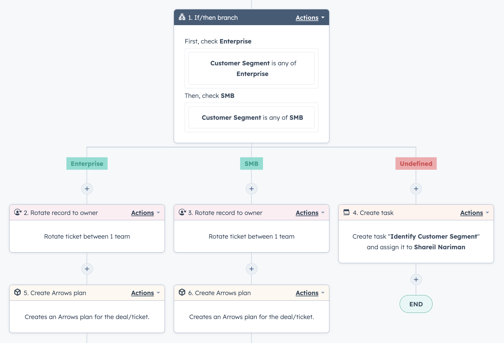Click the SMB branch label
Viewport: 504px width, 343px height.
tap(251, 163)
